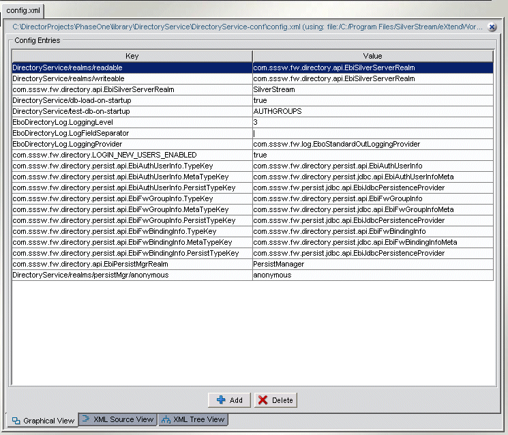Switch to the Graphical View tab

click(43, 421)
